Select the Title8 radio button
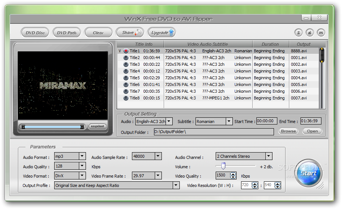 (126, 98)
